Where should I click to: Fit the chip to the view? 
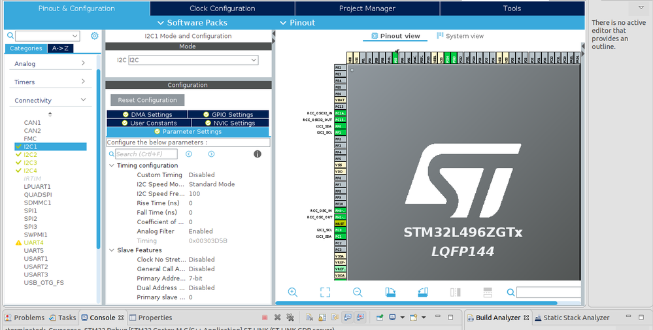[326, 292]
